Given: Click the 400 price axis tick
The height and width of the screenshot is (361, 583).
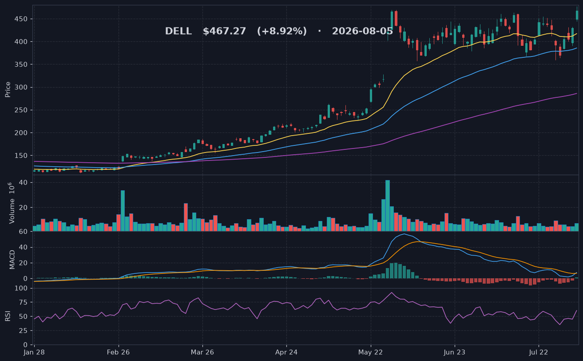Looking at the screenshot, I should 22,41.
